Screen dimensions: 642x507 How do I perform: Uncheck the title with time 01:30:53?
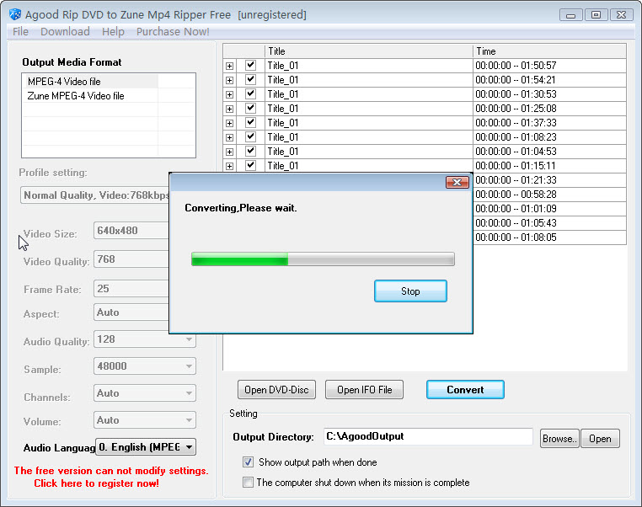click(x=250, y=93)
